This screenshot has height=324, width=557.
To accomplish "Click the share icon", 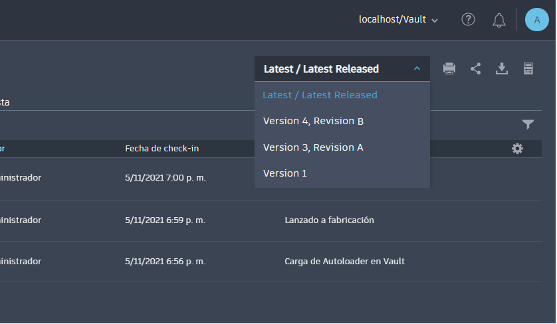I will coord(476,68).
